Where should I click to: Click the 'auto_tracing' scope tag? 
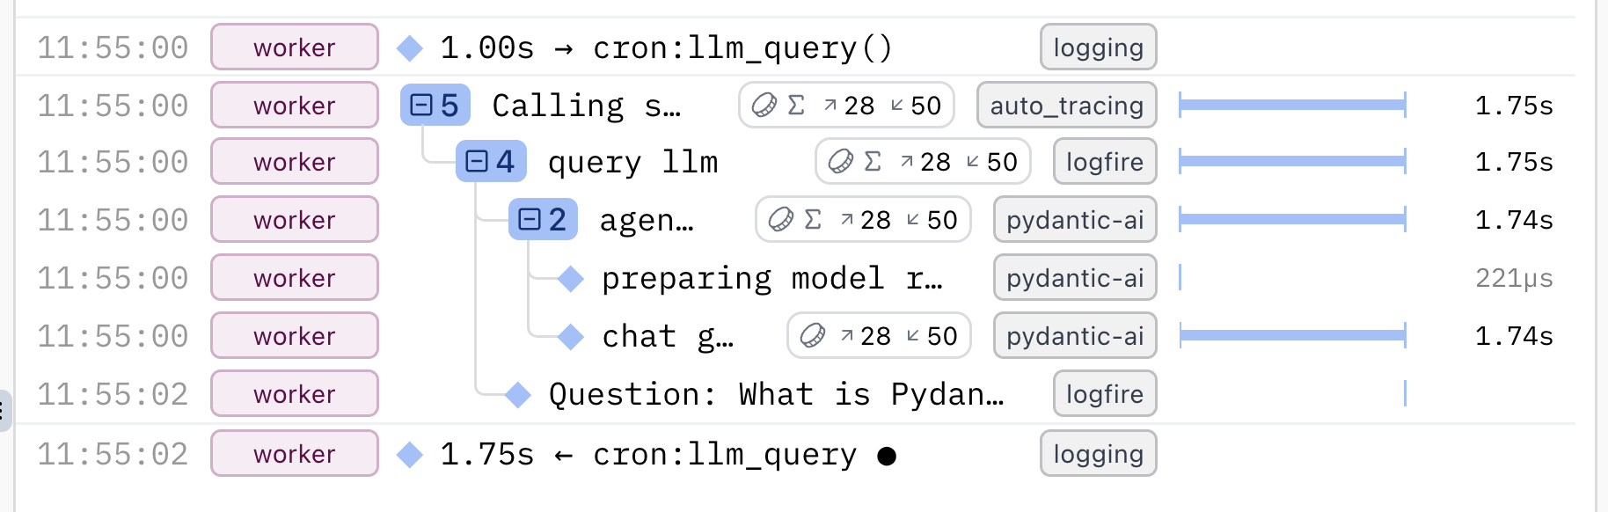[1066, 106]
